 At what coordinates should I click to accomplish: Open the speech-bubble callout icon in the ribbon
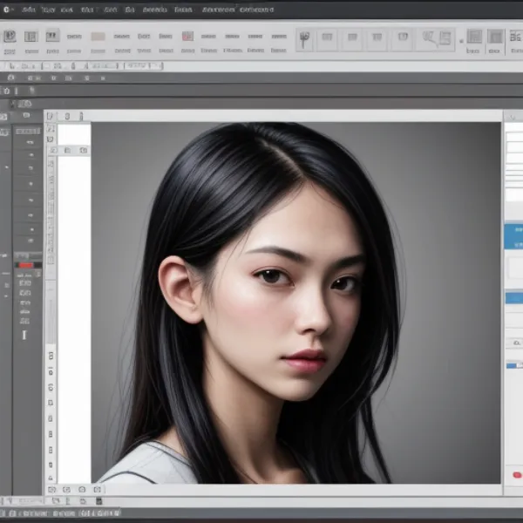point(429,37)
